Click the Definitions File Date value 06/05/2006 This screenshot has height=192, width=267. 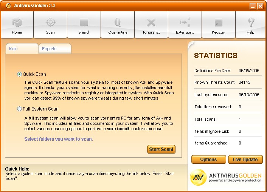point(249,71)
